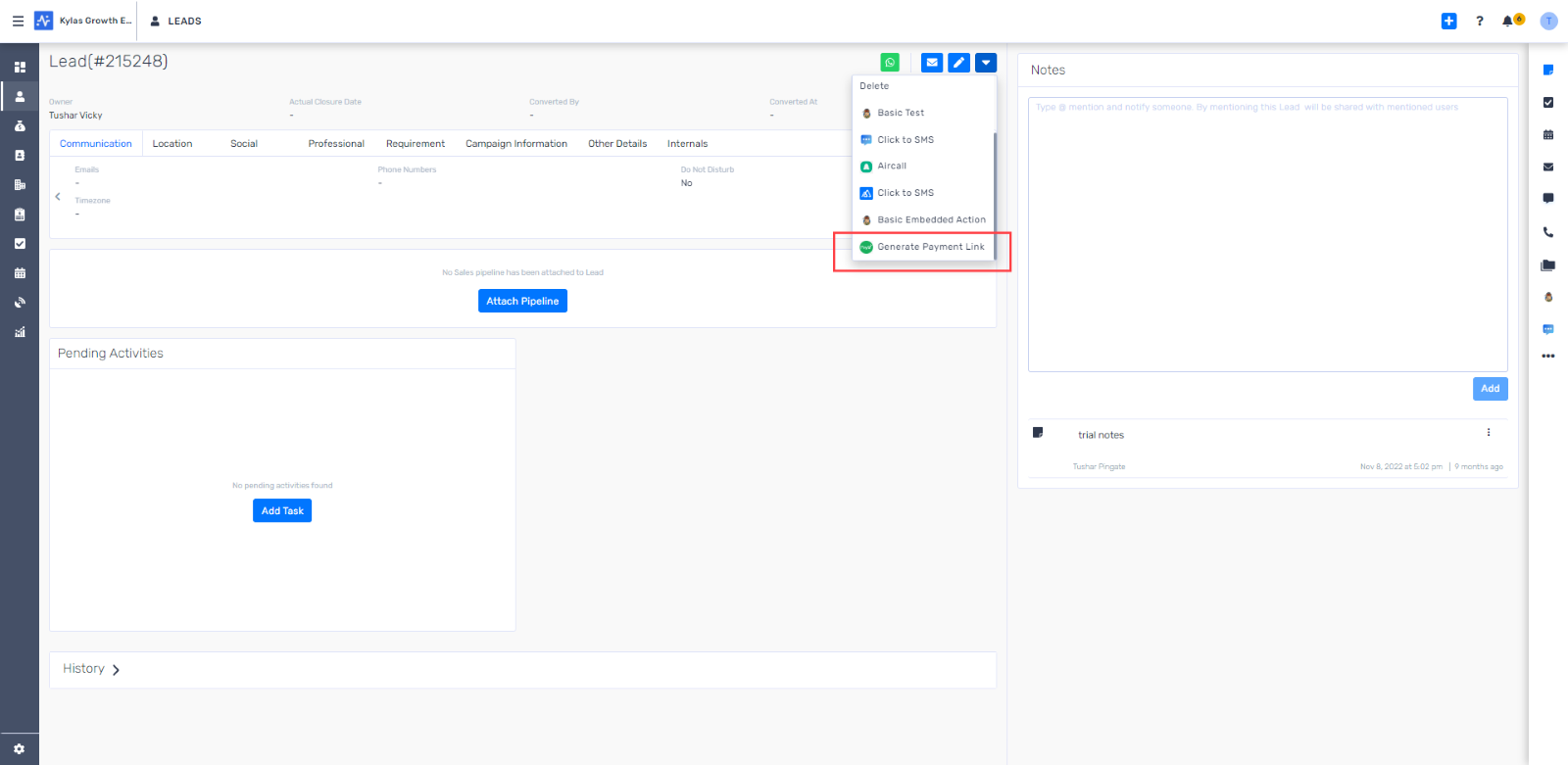The height and width of the screenshot is (765, 1568).
Task: Expand the History section
Action: [116, 670]
